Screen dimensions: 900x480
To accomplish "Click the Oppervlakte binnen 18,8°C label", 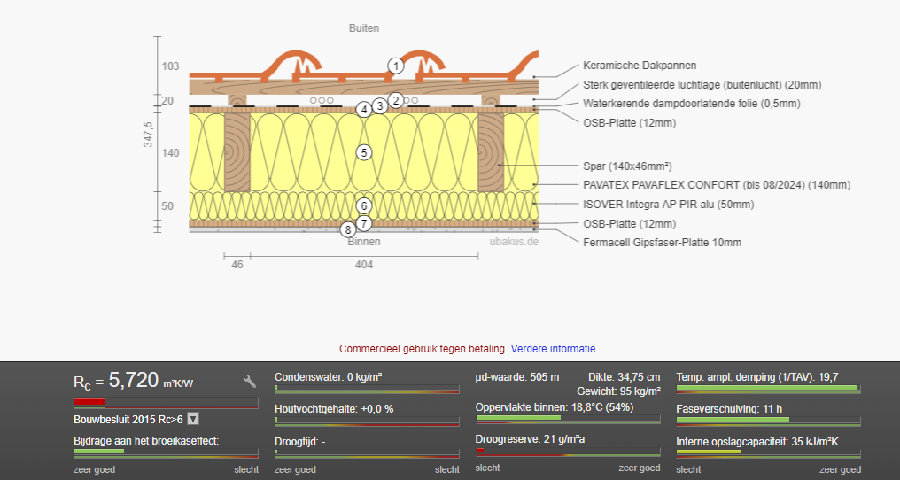I will [555, 407].
